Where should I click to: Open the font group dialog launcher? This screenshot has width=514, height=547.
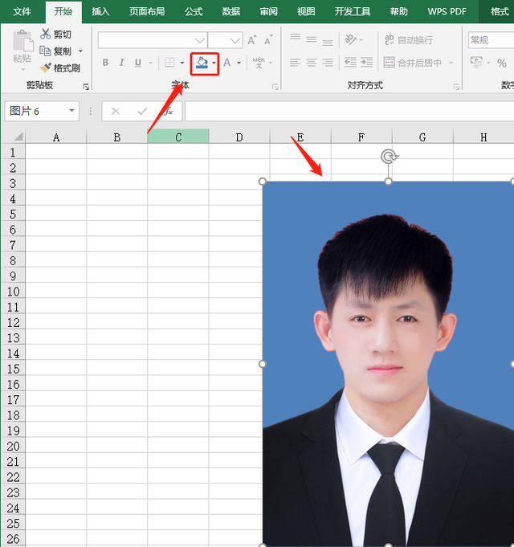click(275, 87)
